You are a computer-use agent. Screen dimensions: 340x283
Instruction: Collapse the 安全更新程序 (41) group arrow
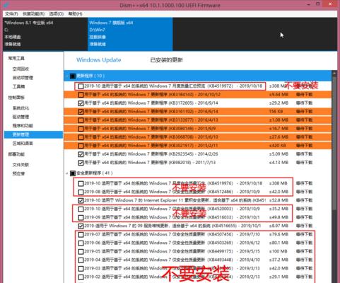tap(66, 173)
